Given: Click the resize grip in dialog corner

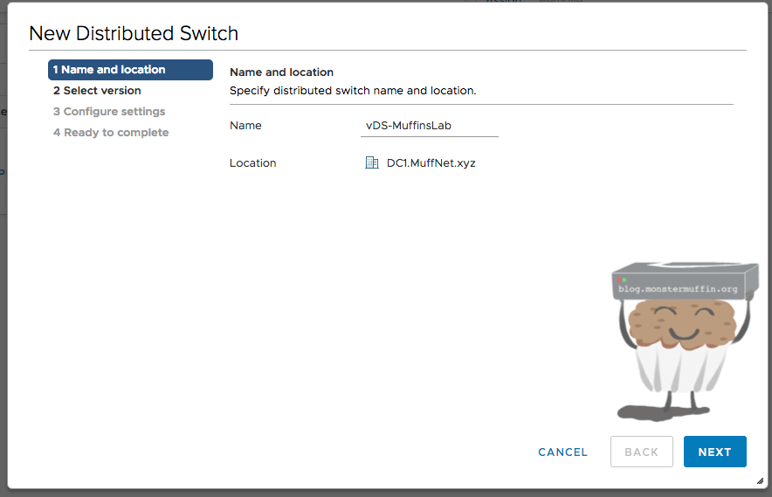Looking at the screenshot, I should tap(759, 481).
